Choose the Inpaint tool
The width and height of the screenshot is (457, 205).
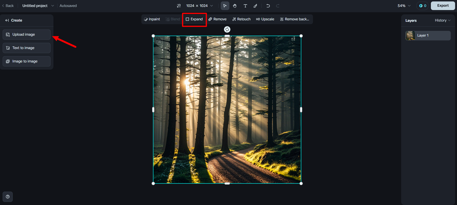point(152,19)
